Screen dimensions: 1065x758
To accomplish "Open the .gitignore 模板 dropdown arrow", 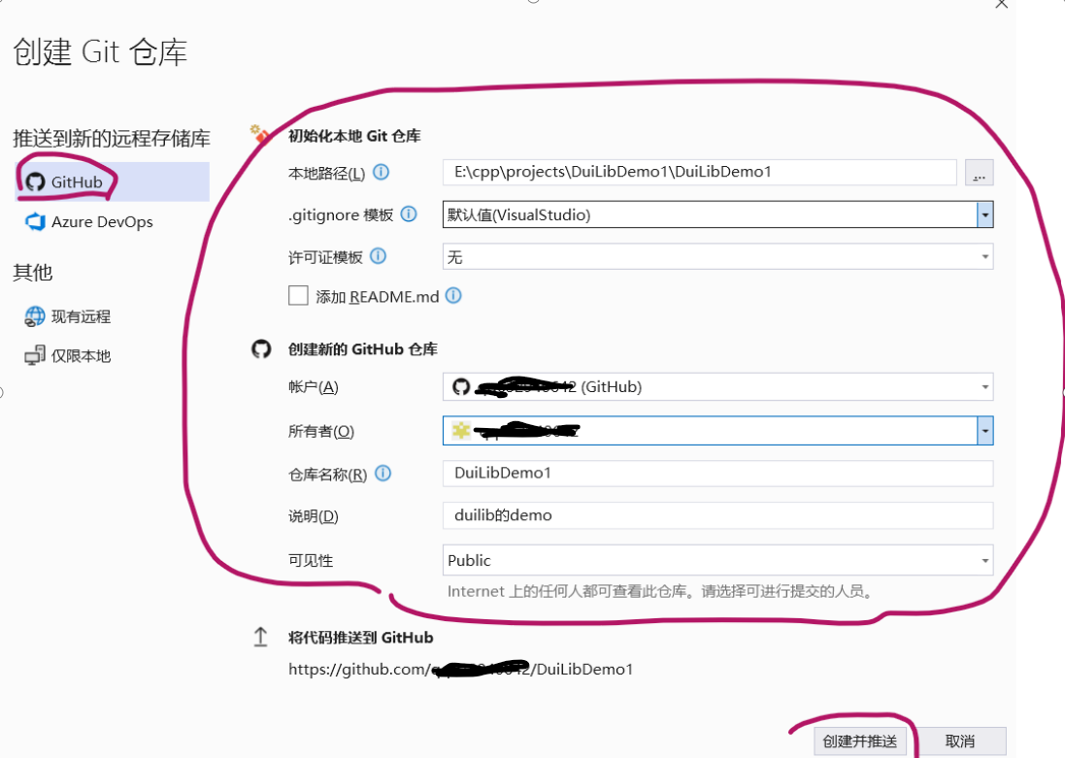I will pyautogui.click(x=984, y=215).
